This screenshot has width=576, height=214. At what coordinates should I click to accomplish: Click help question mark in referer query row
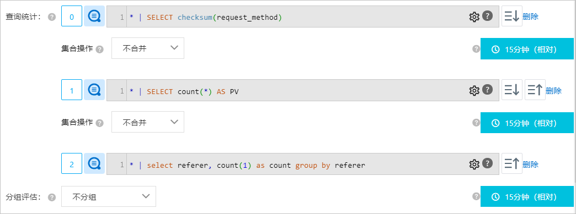[x=487, y=163]
